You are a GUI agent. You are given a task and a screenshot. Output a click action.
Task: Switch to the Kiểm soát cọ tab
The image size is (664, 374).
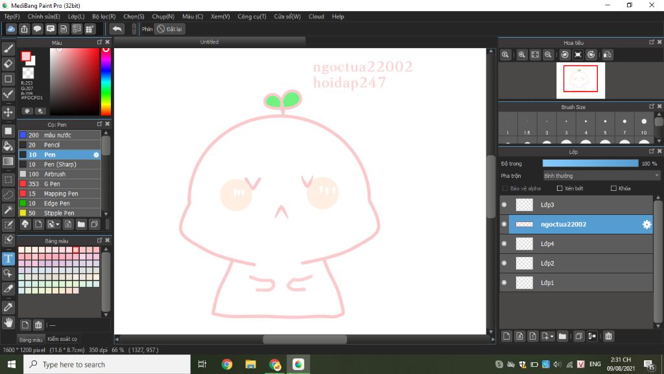[62, 339]
